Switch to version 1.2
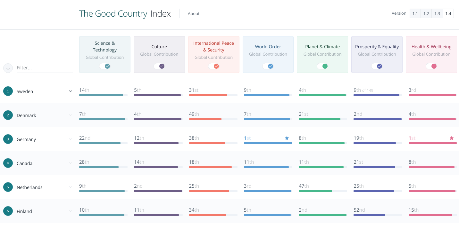 pyautogui.click(x=426, y=13)
